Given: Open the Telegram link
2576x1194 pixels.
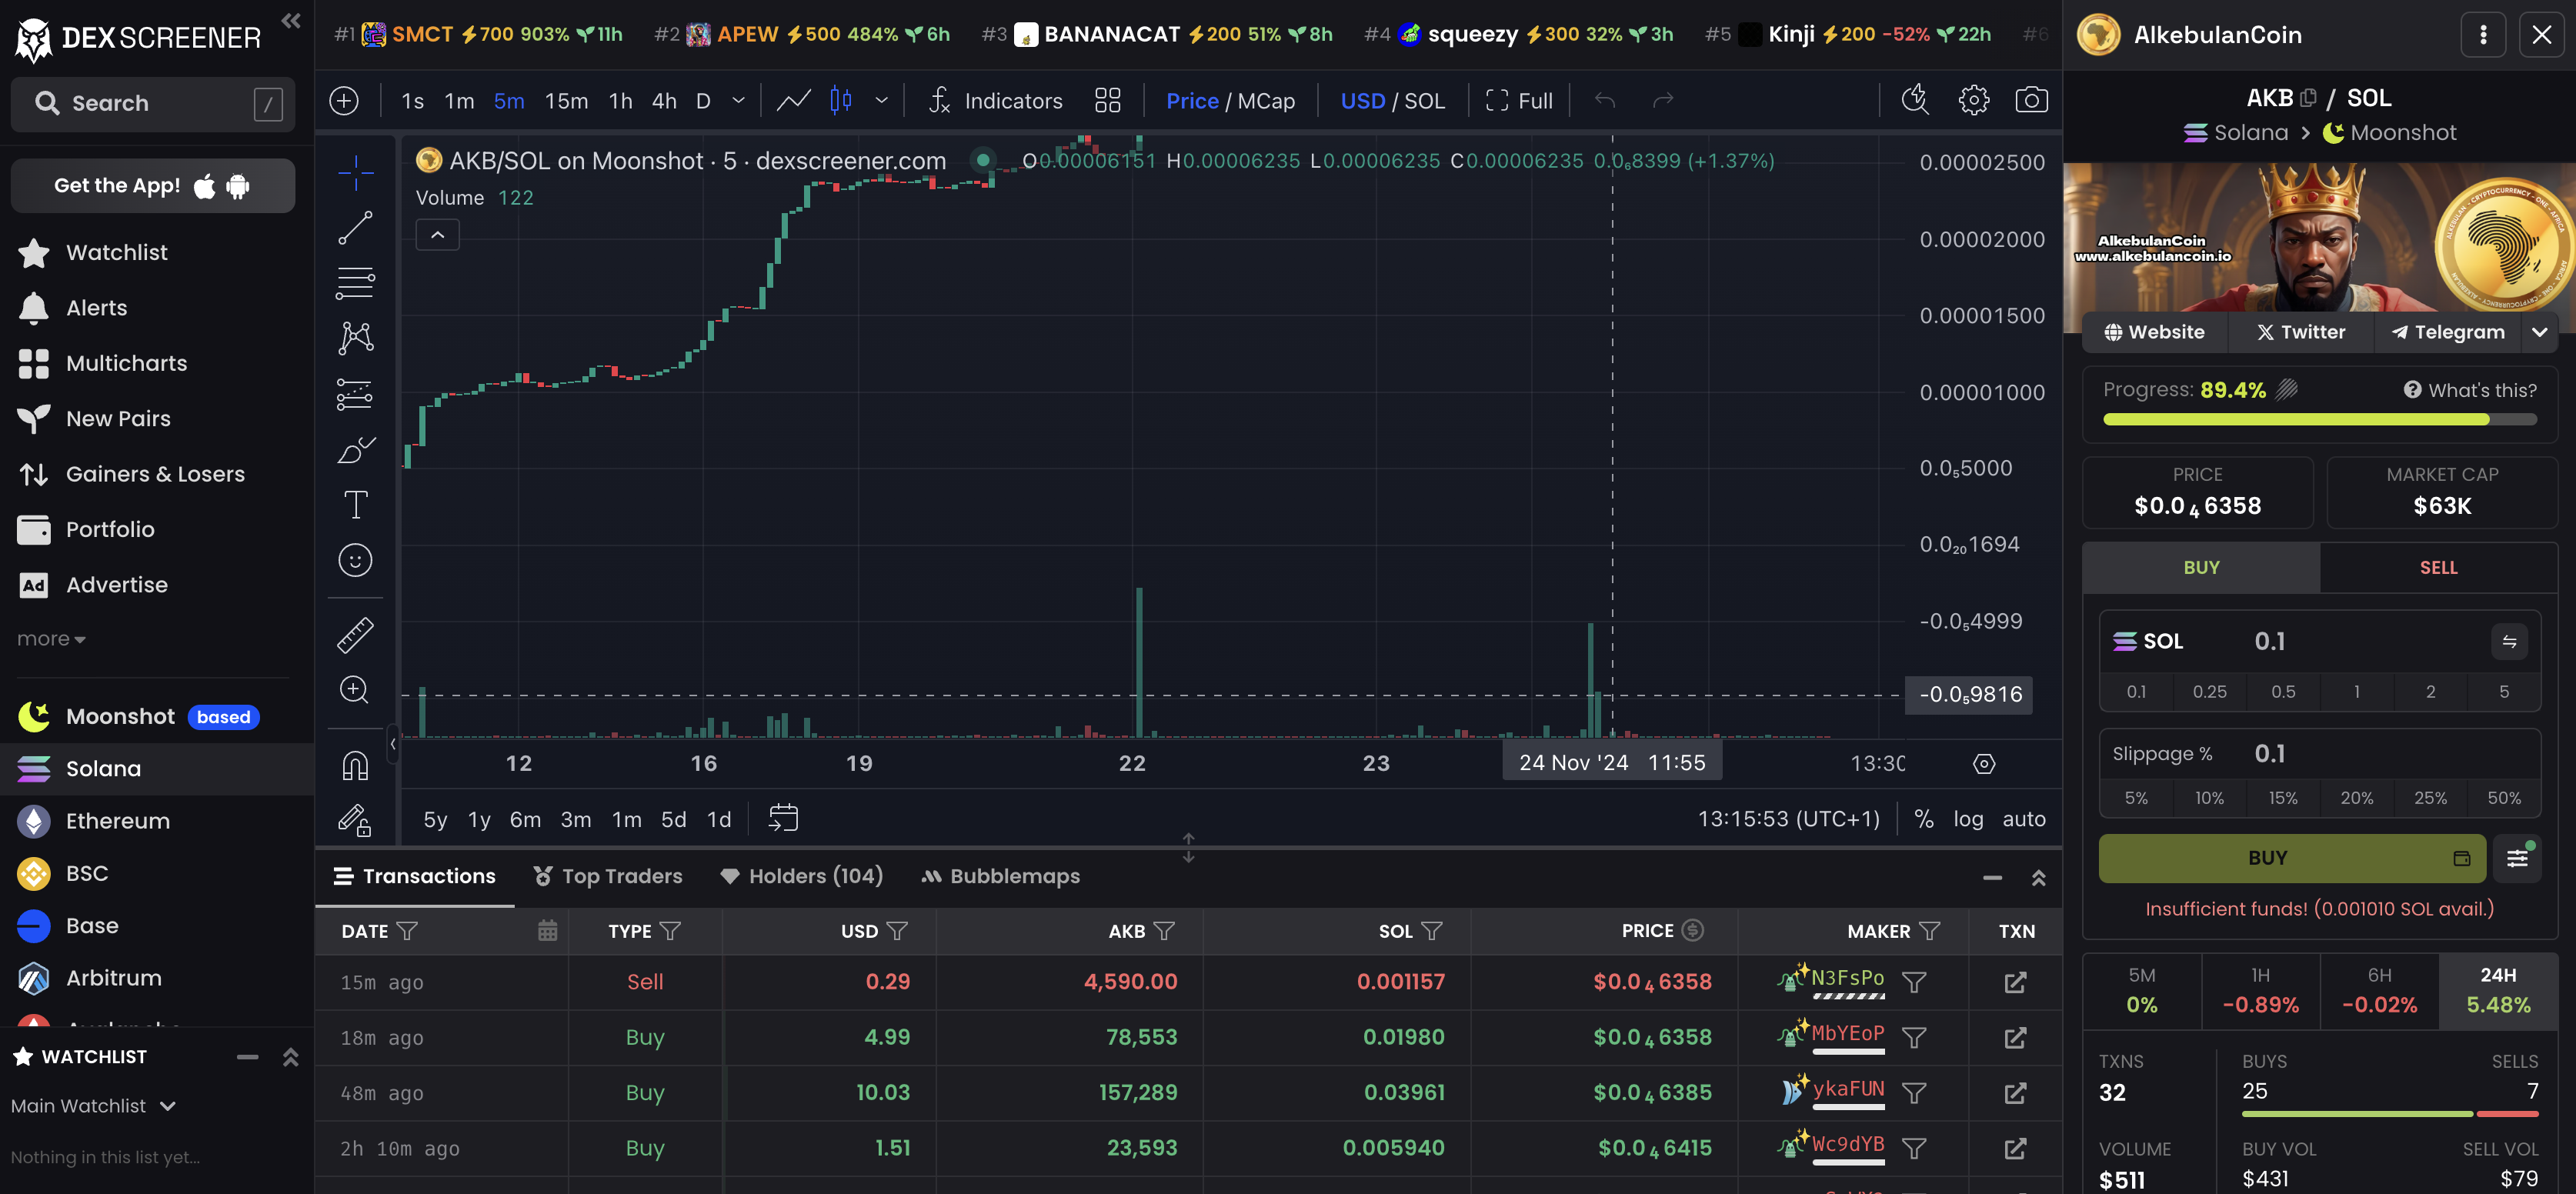Looking at the screenshot, I should pyautogui.click(x=2448, y=332).
